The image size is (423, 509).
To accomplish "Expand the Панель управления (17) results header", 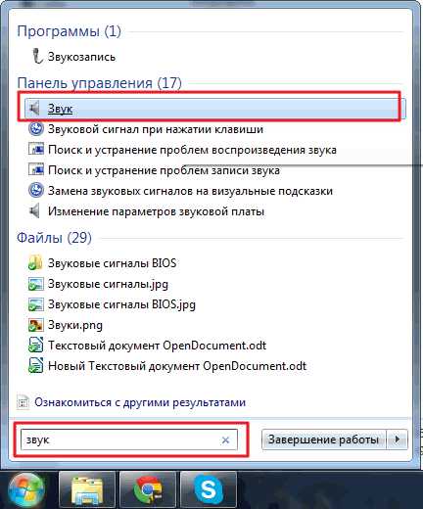I will point(99,83).
